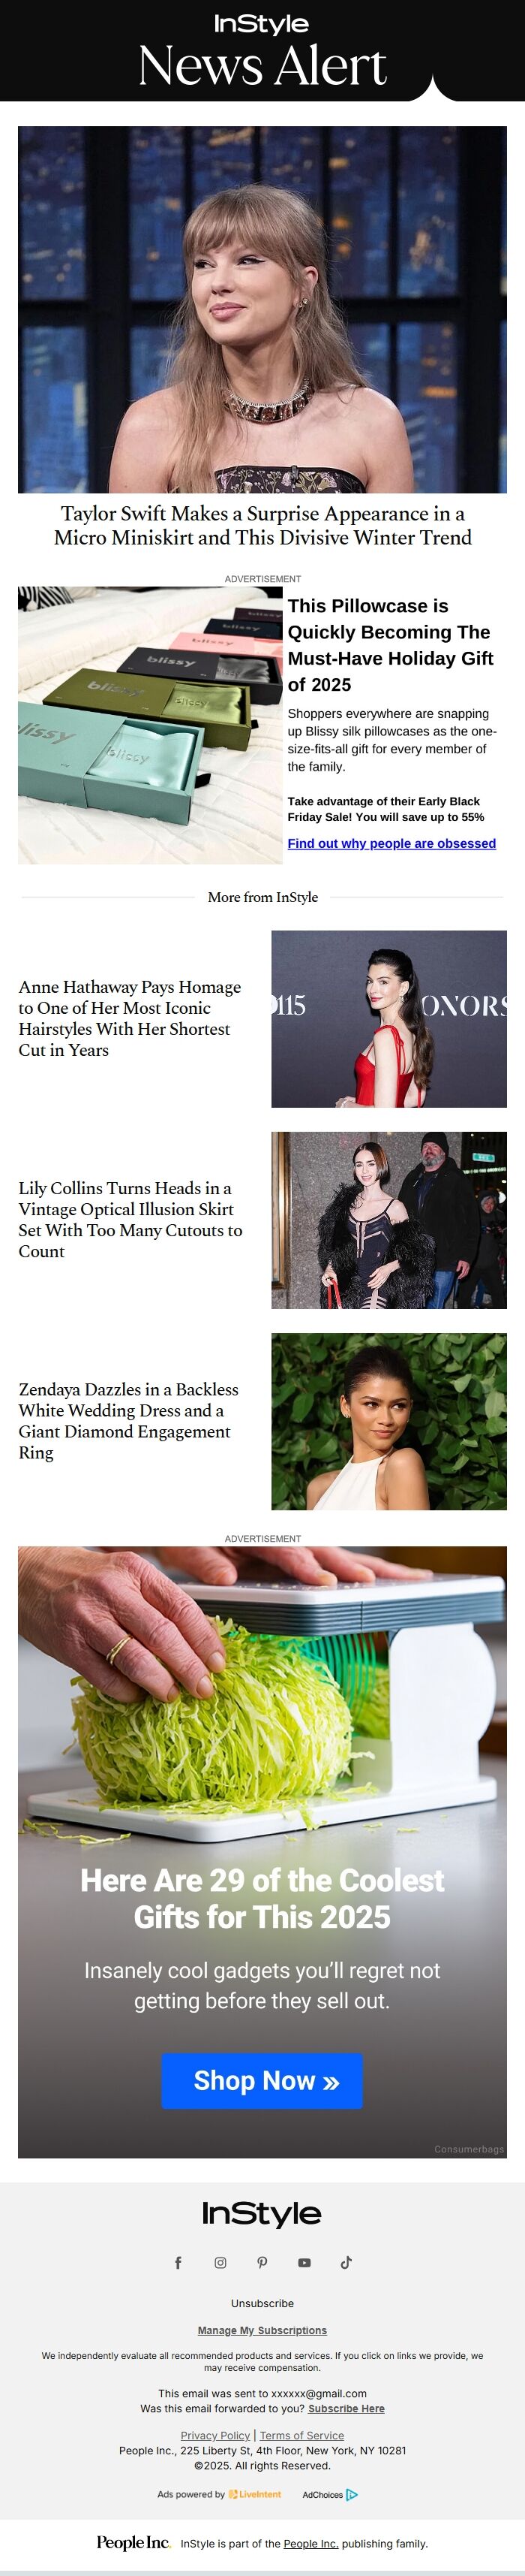Click the LiveIntent logo
The image size is (525, 2576).
(x=254, y=2494)
